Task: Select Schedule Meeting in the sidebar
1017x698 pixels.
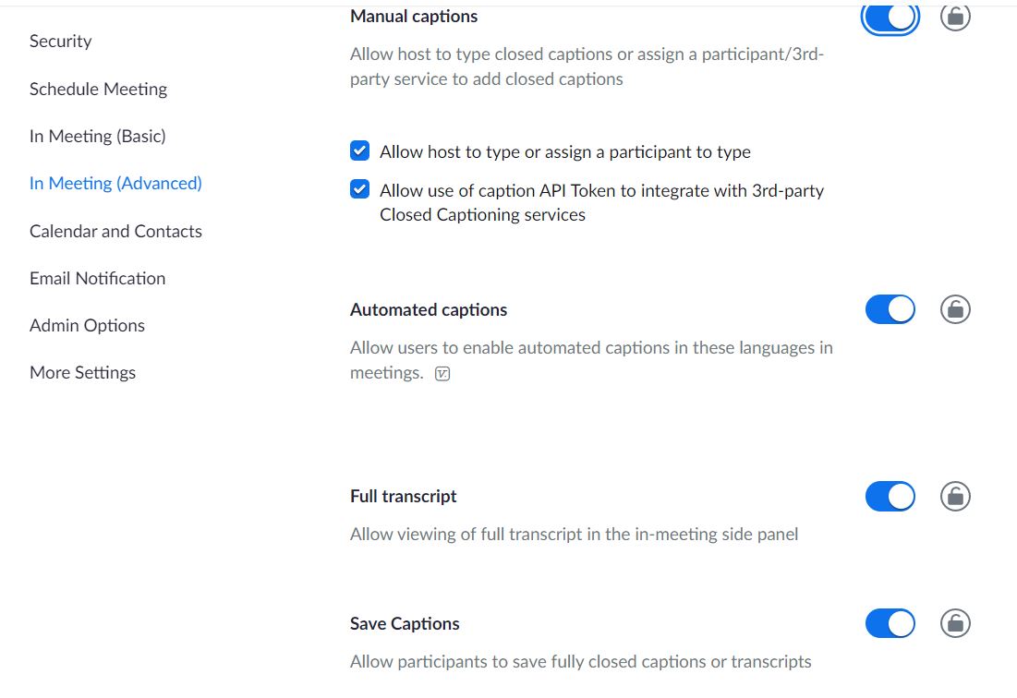Action: (98, 89)
